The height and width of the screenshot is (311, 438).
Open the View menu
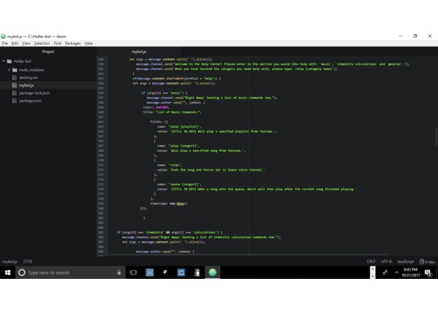click(26, 43)
